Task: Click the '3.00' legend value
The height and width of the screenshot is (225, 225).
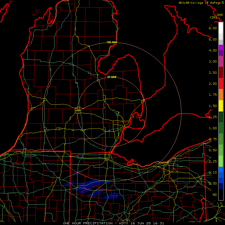Action: point(213,61)
